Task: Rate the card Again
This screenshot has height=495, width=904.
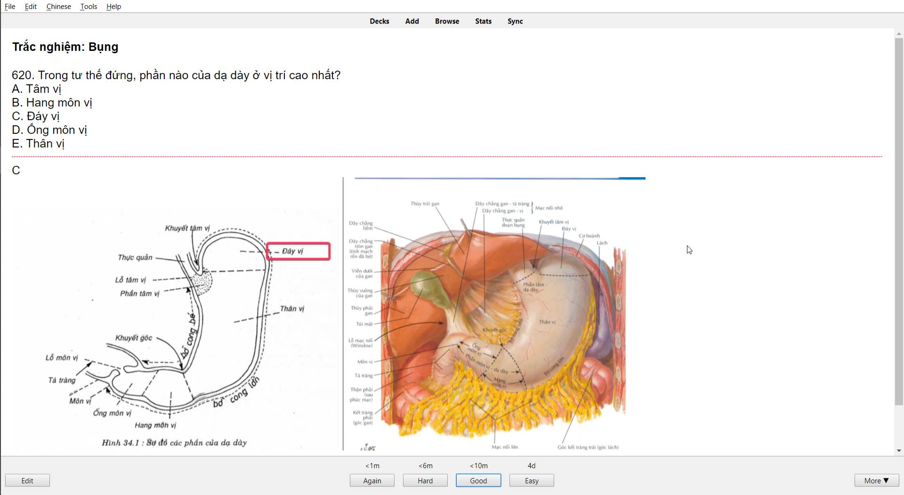Action: 372,480
